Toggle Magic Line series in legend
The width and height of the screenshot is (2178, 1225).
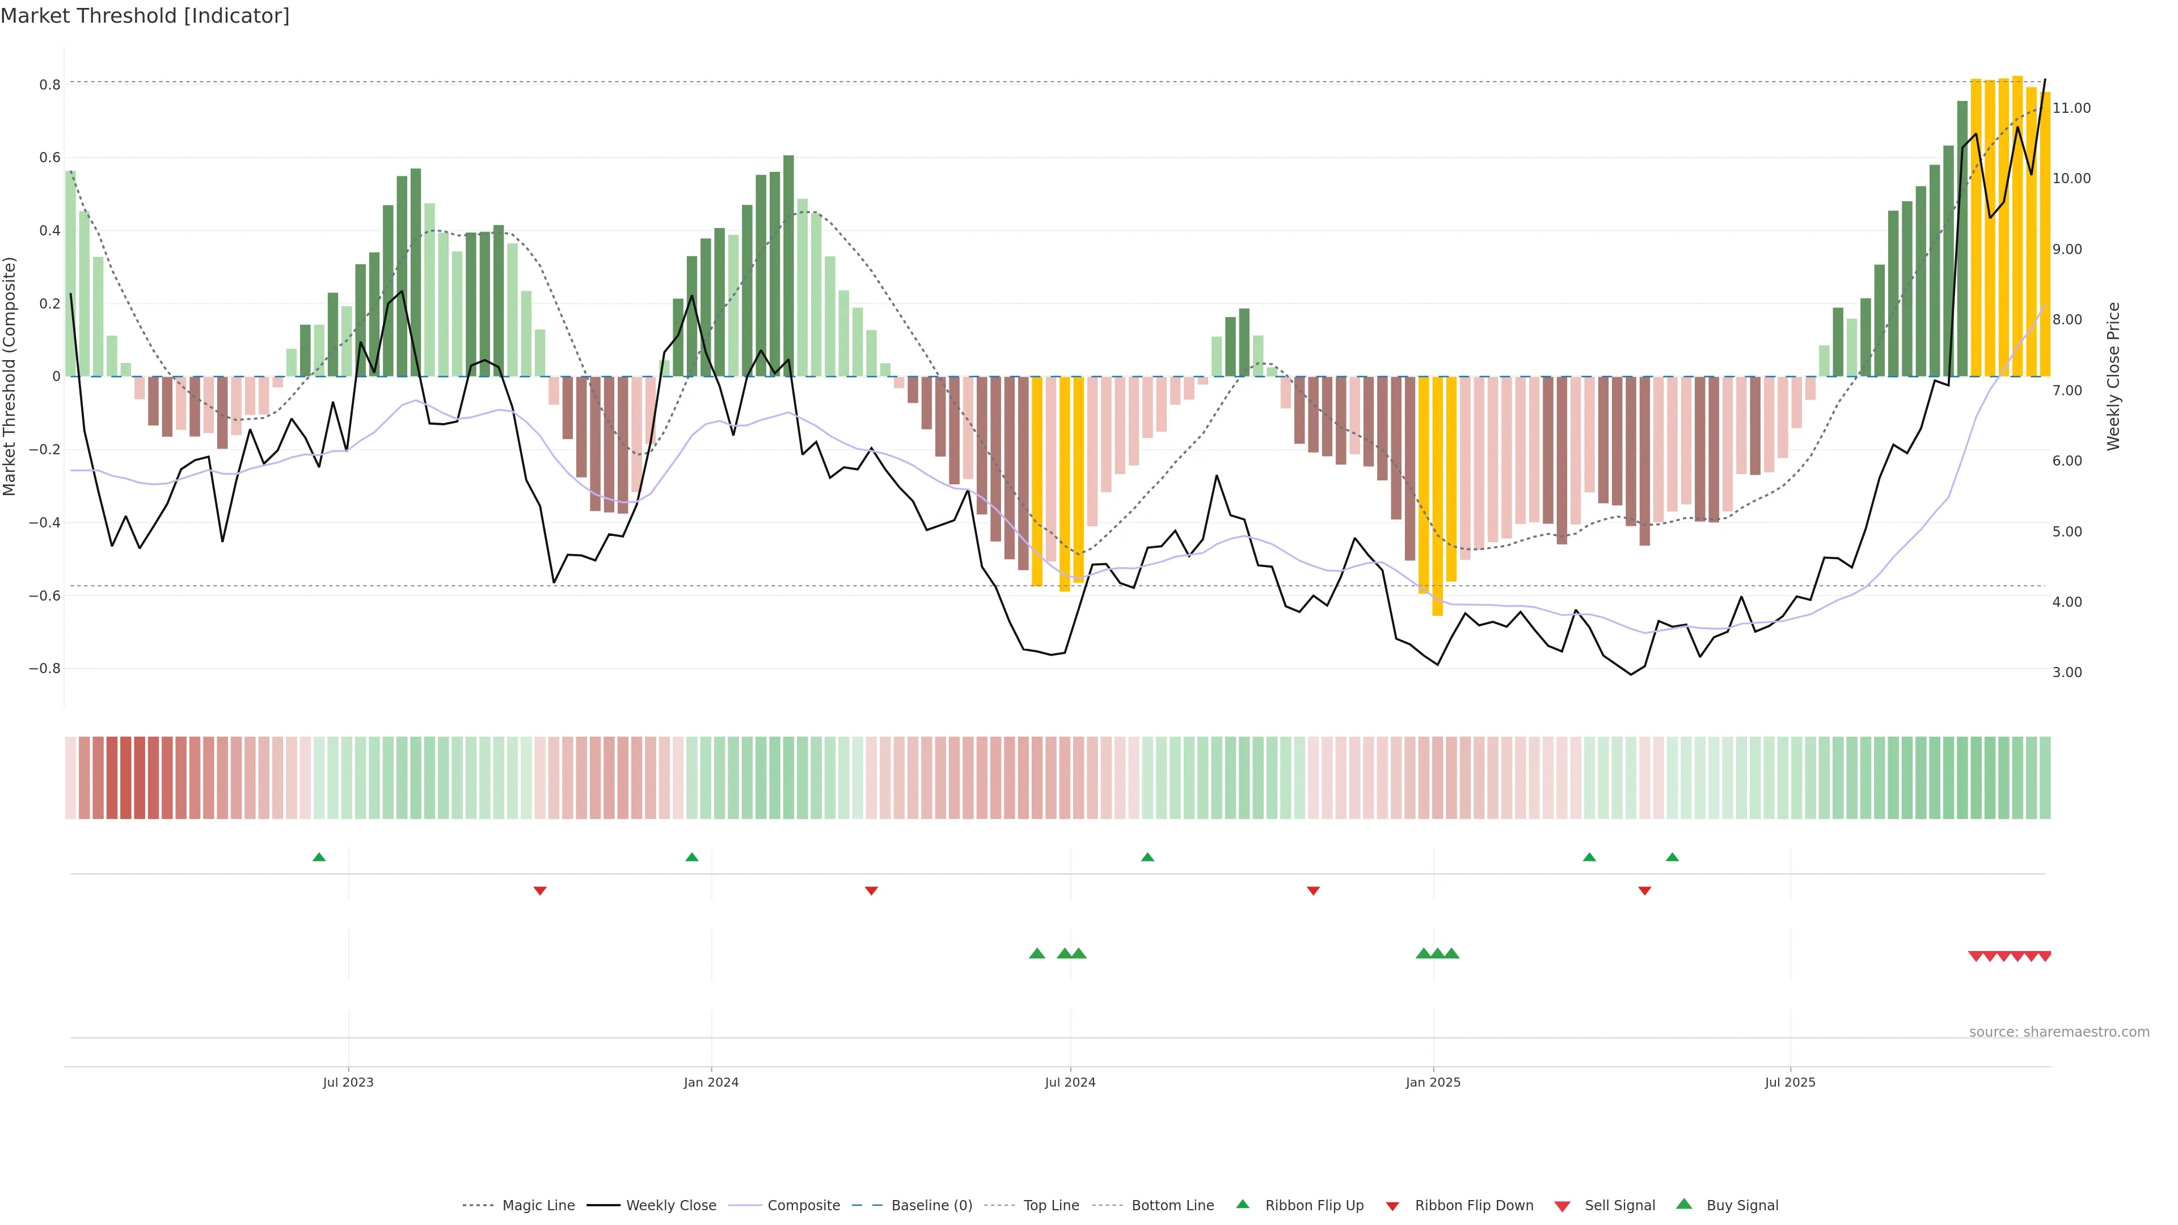pos(538,1206)
